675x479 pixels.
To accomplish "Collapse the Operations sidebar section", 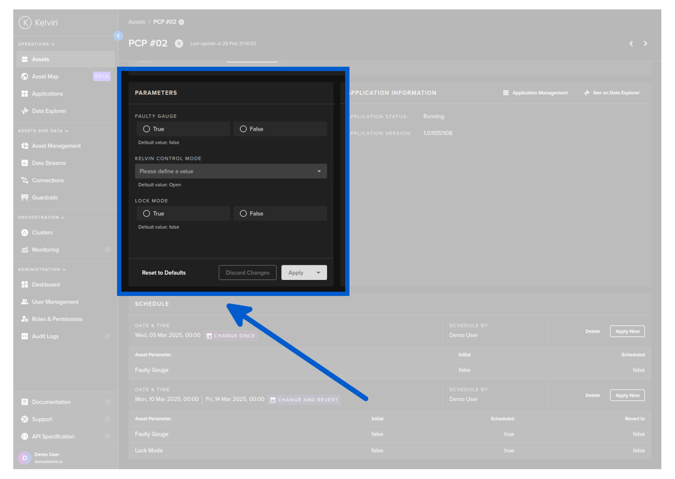I will coord(36,44).
